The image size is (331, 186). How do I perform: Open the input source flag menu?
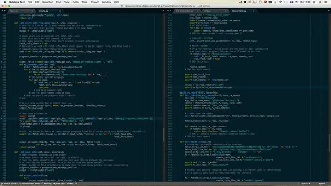pyautogui.click(x=297, y=2)
